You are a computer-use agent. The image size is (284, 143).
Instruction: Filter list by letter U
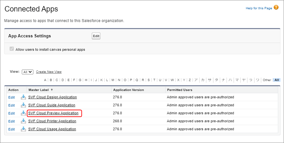160,80
